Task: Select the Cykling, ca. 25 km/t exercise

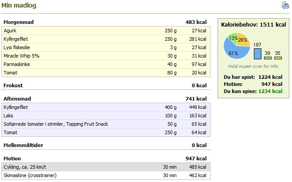Action: [106, 167]
